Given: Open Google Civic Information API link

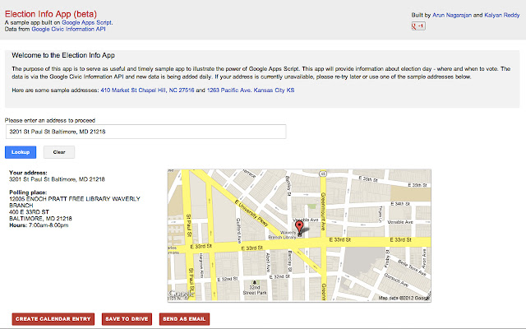Looking at the screenshot, I should click(x=68, y=30).
